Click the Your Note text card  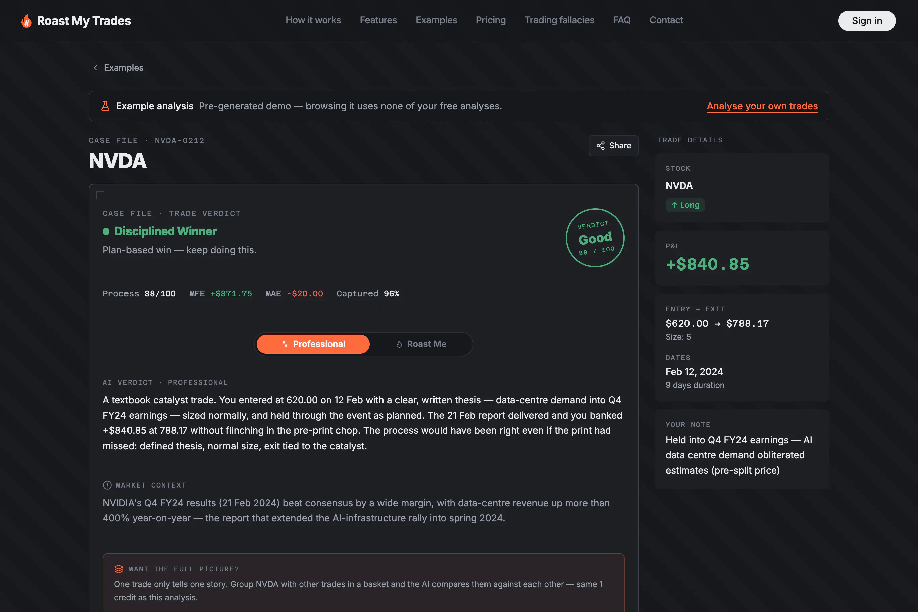click(x=742, y=449)
